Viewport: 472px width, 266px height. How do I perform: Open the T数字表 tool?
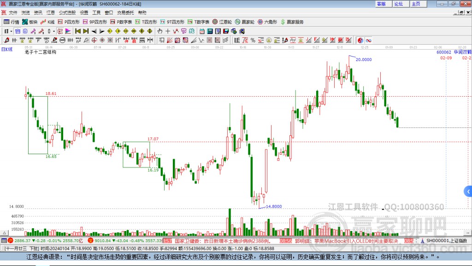[198, 22]
